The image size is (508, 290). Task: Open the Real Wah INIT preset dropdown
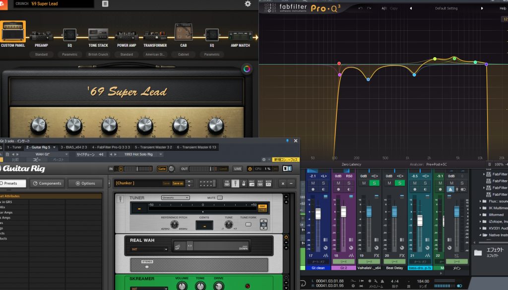tap(149, 249)
